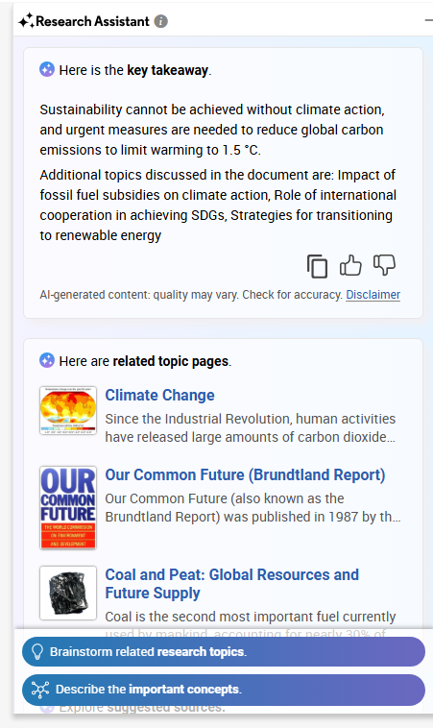The image size is (433, 728).
Task: Open Coal and Peat: Global Resources page
Action: [232, 584]
